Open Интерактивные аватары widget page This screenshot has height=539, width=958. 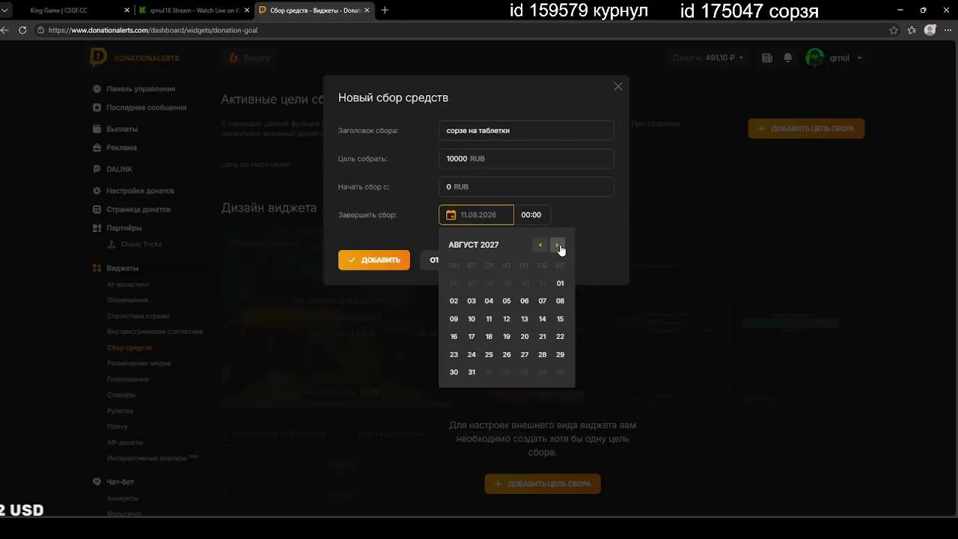147,458
